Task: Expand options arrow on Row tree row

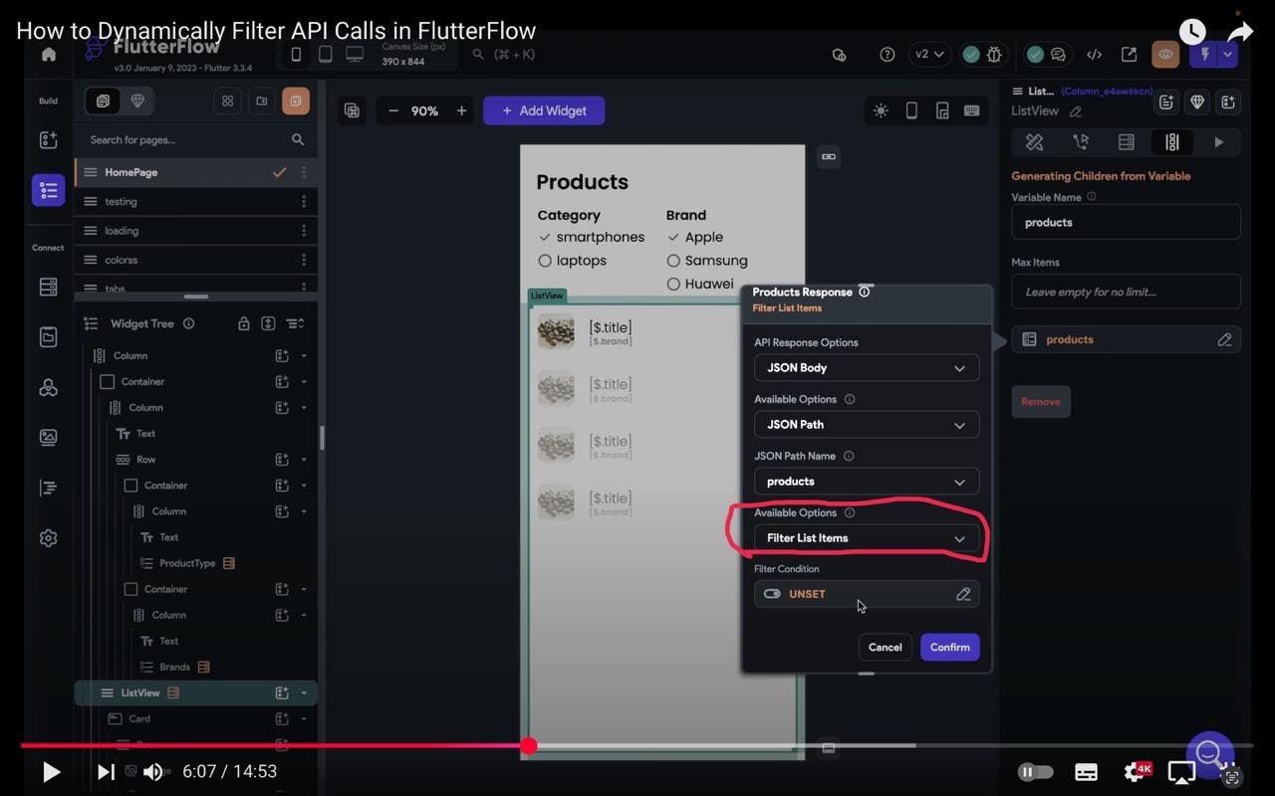Action: click(x=304, y=460)
